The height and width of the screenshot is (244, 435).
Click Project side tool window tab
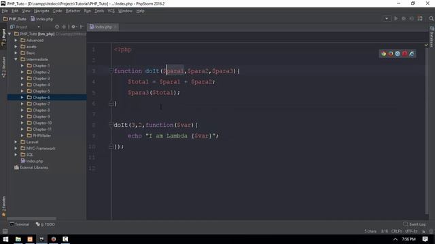[x=3, y=37]
